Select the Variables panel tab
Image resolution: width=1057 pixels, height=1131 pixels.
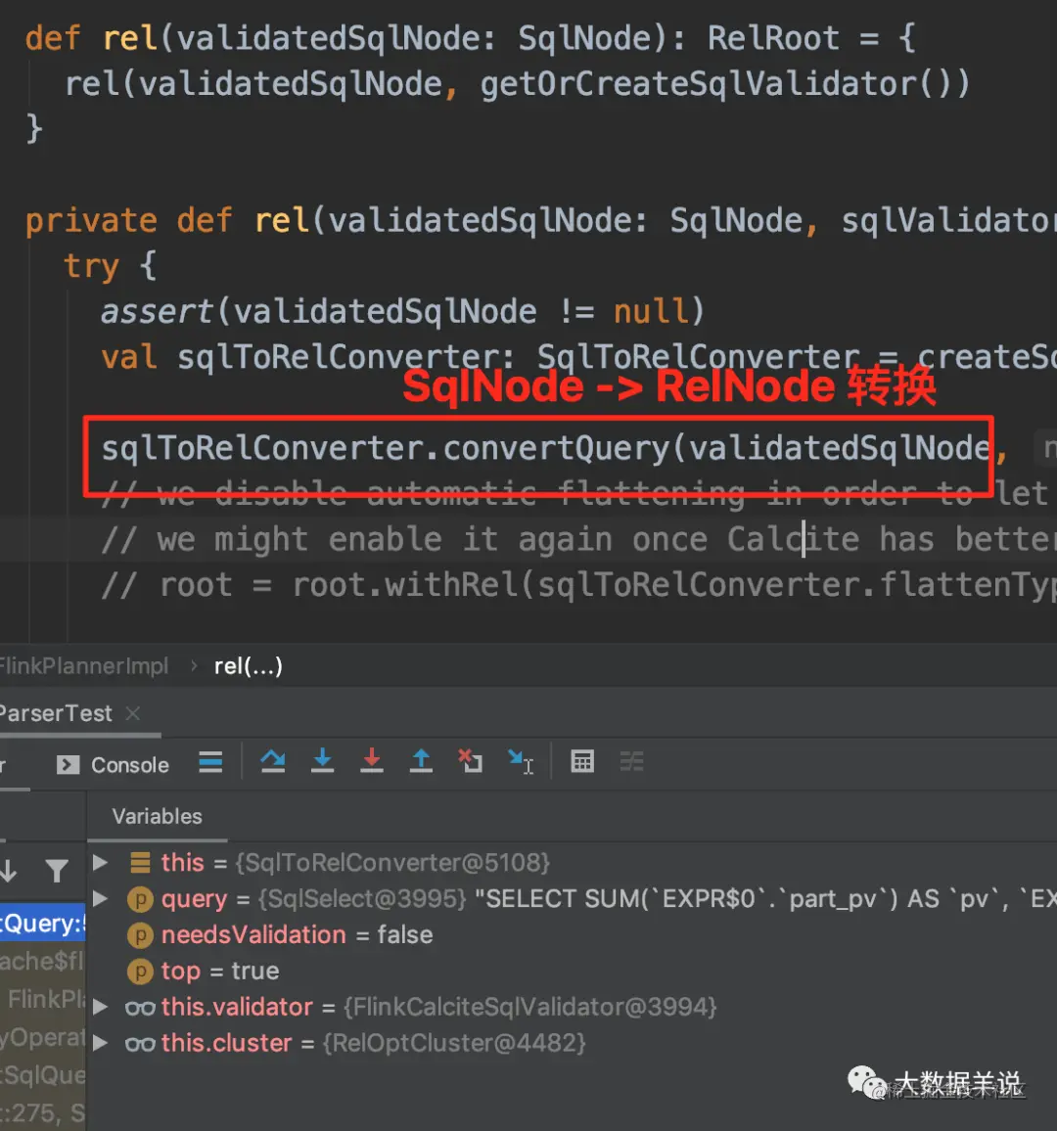158,817
